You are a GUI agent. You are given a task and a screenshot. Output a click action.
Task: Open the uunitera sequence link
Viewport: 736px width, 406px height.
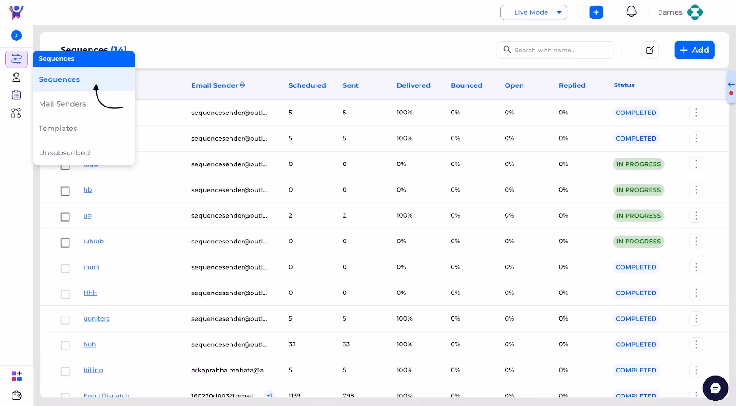point(97,318)
